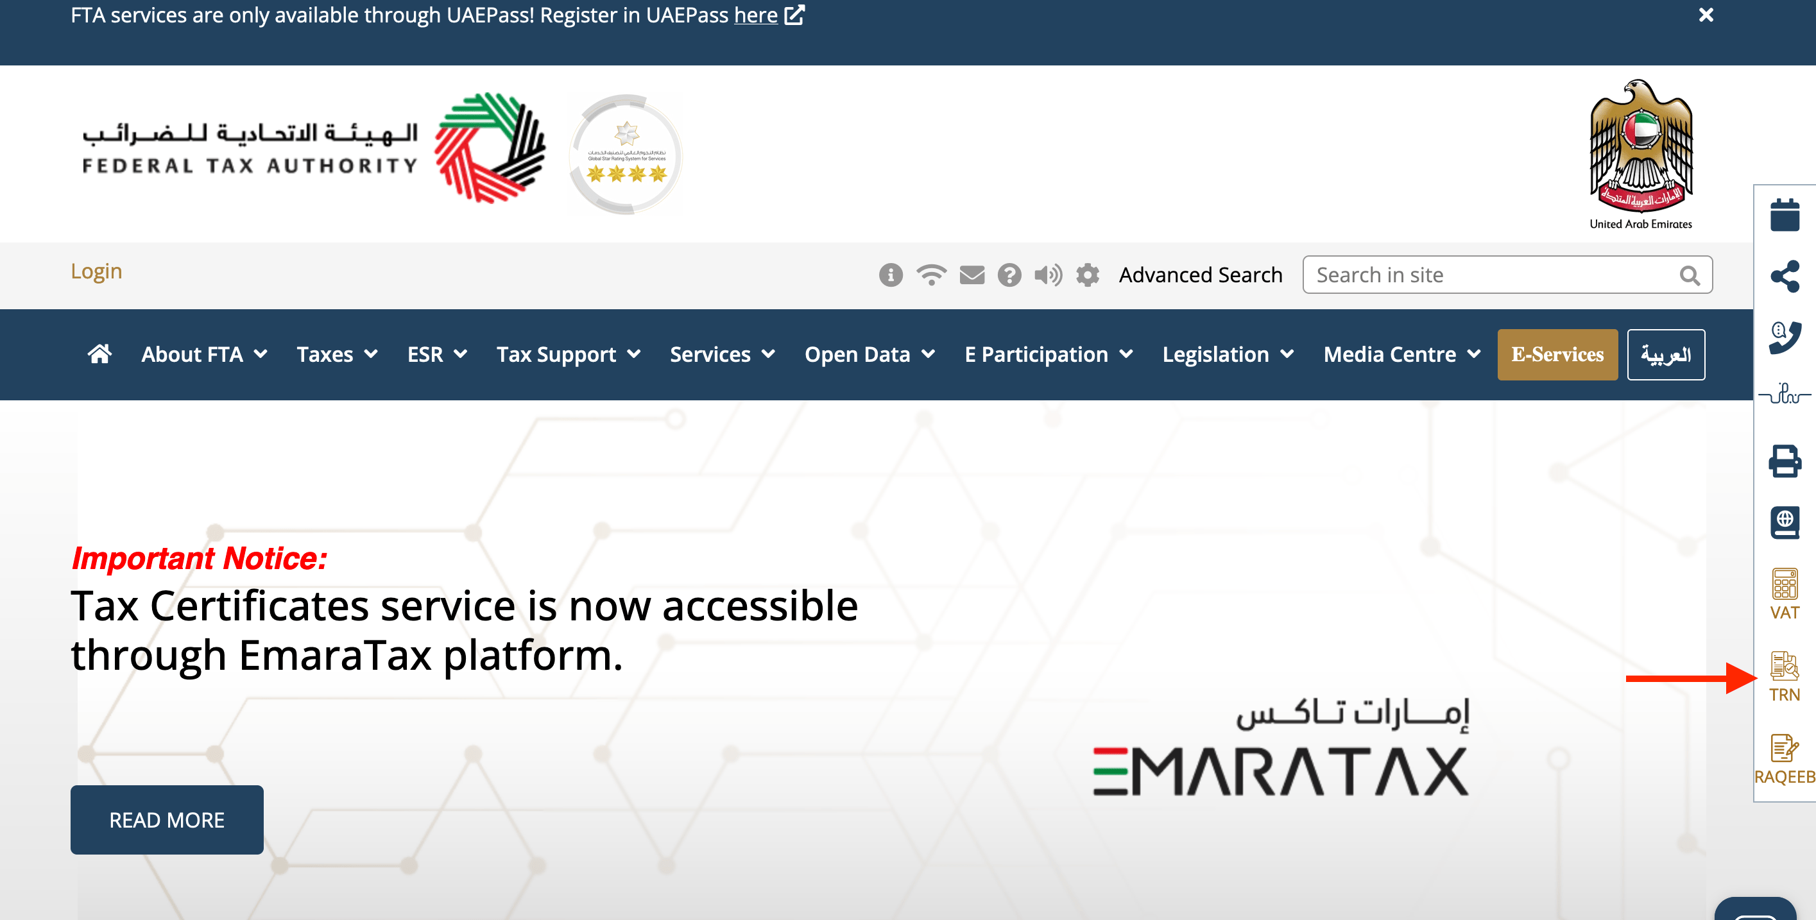Click the envelope contact icon
Image resolution: width=1816 pixels, height=920 pixels.
click(972, 275)
